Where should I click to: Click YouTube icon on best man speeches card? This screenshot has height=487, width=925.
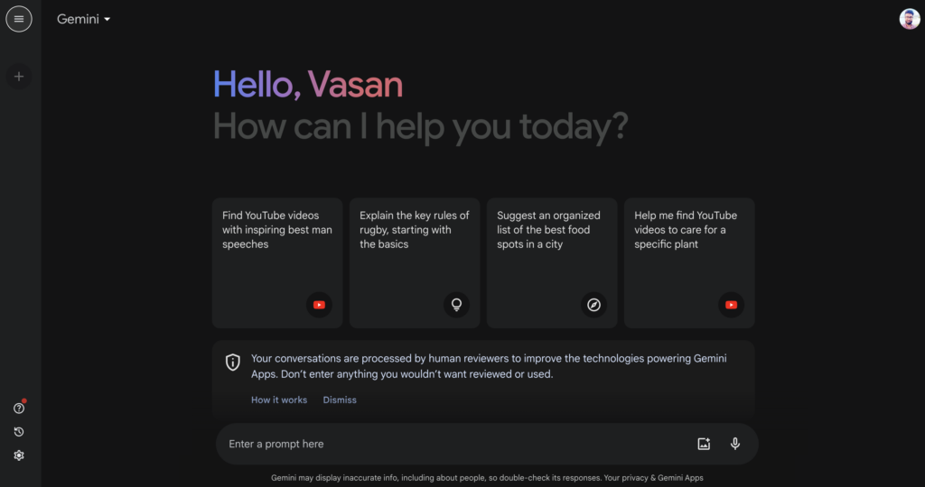(319, 305)
